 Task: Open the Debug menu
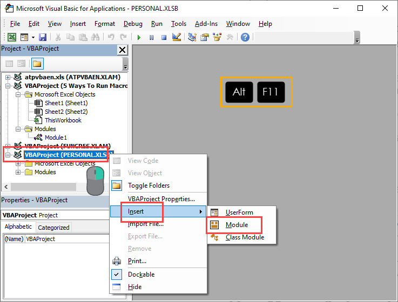(x=133, y=24)
